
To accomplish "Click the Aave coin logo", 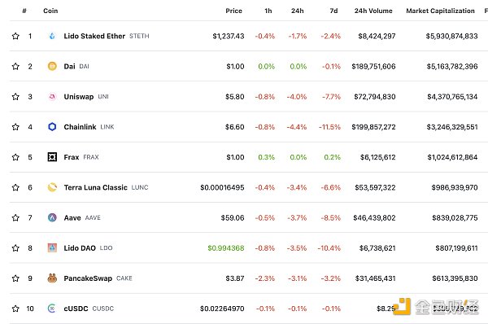I will 52,217.
